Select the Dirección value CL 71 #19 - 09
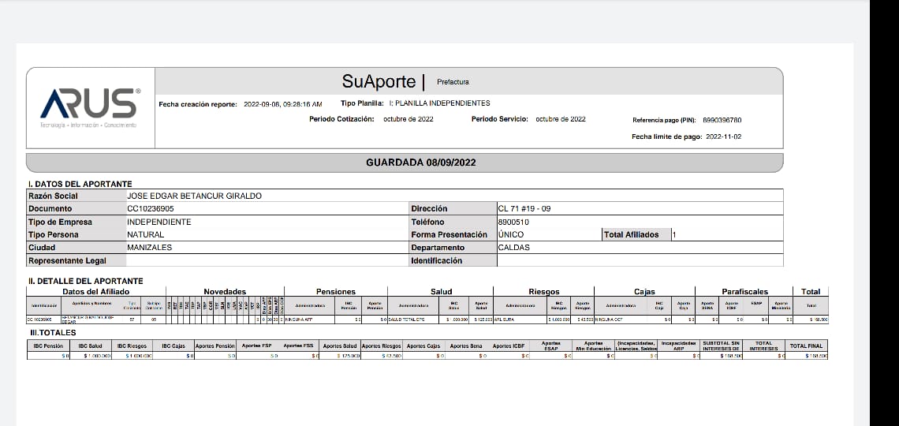Viewport: 899px width, 426px height. [x=524, y=209]
